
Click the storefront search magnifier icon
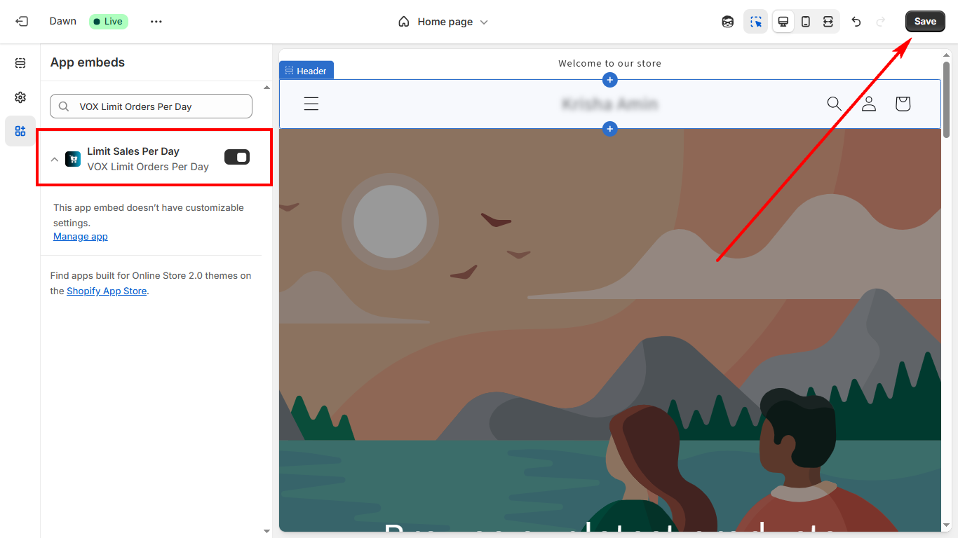(834, 104)
